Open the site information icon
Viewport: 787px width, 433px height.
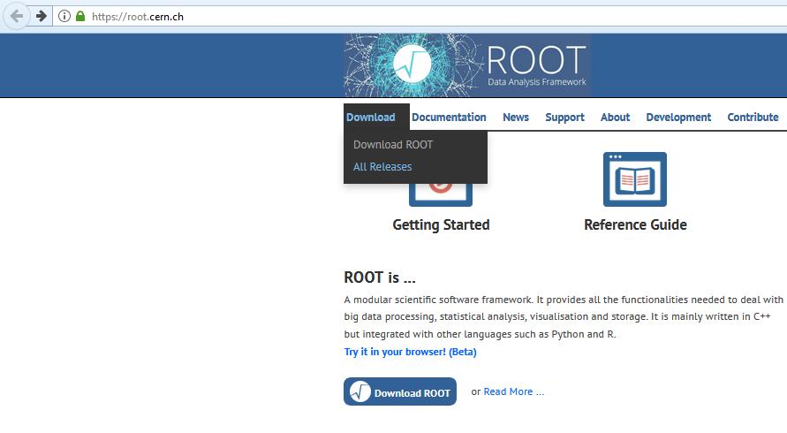64,16
